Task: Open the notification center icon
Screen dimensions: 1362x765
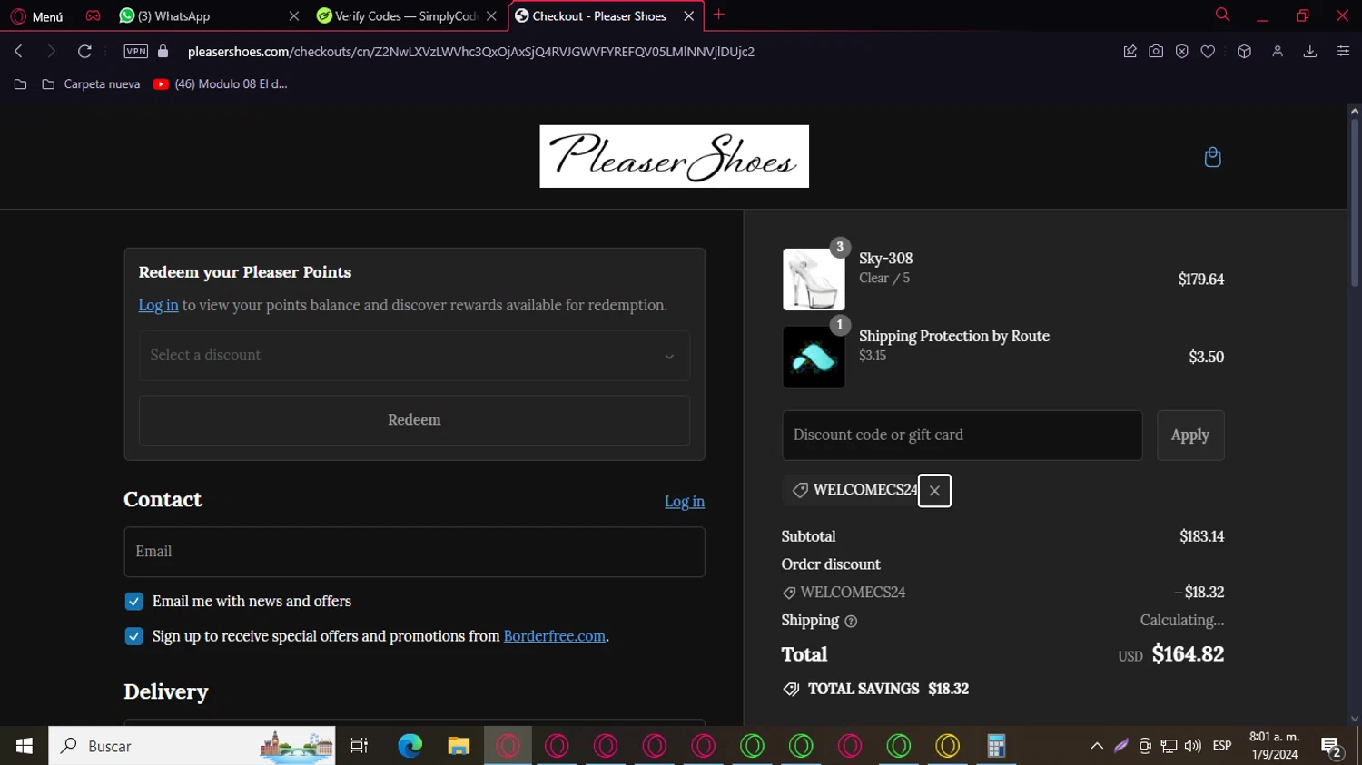Action: [x=1332, y=747]
